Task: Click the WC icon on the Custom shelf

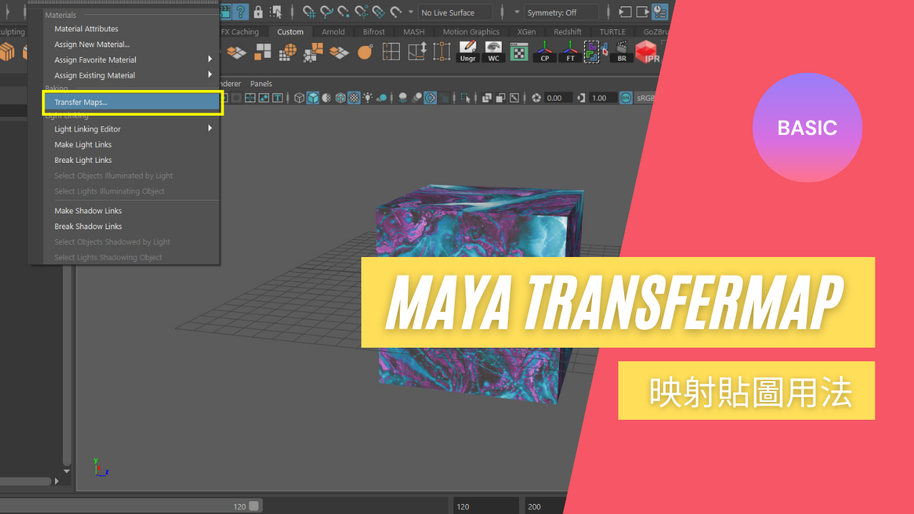Action: (x=493, y=51)
